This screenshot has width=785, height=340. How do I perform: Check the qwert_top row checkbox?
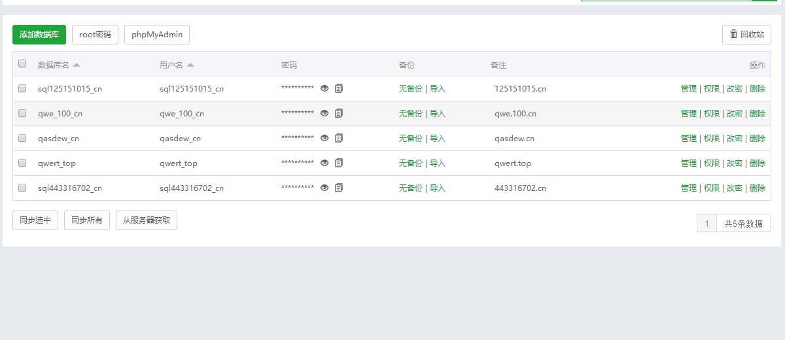pyautogui.click(x=22, y=163)
